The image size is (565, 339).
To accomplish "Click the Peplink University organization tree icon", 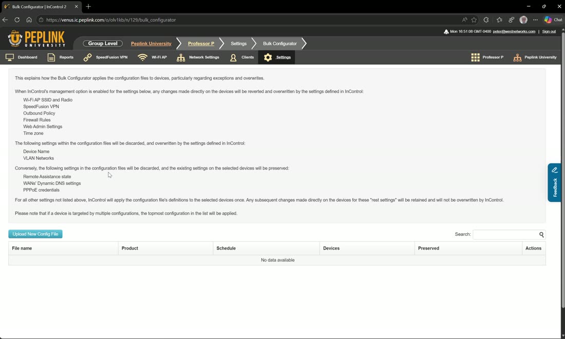I will tap(517, 58).
